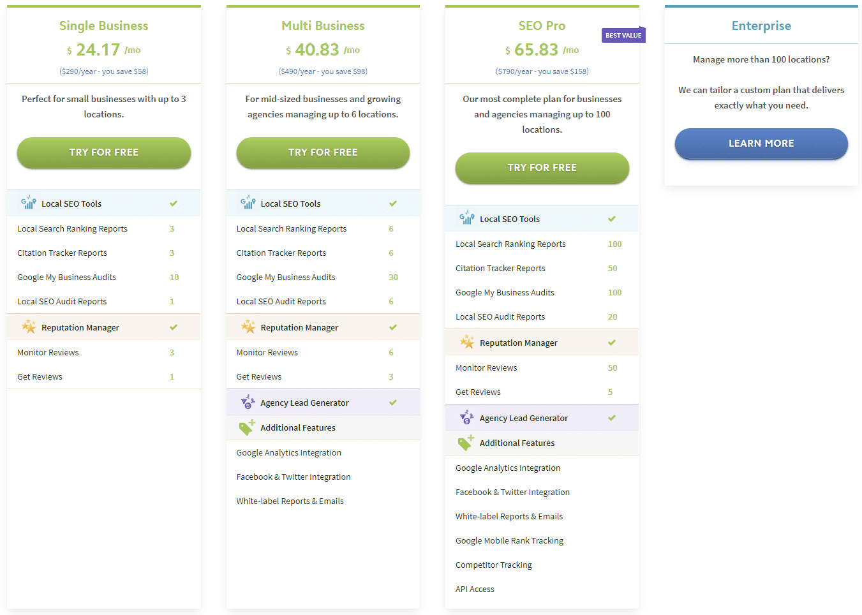The image size is (862, 615).
Task: Select the Agency Lead Generator icon under Multi Business
Action: point(248,402)
